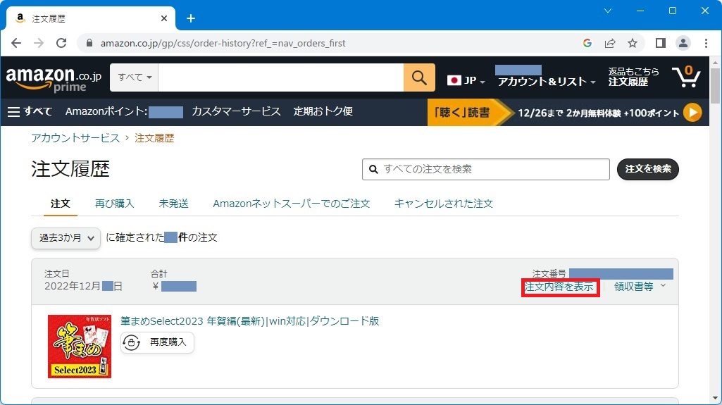
Task: Close the 注文履歴 tab
Action: [x=164, y=18]
